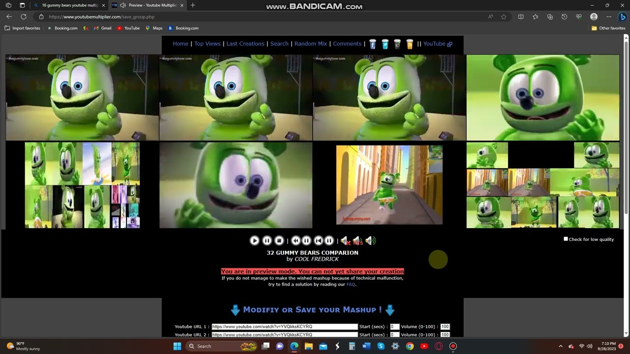630x354 pixels.
Task: Open Bandicam recorder taskbar icon
Action: (x=453, y=346)
